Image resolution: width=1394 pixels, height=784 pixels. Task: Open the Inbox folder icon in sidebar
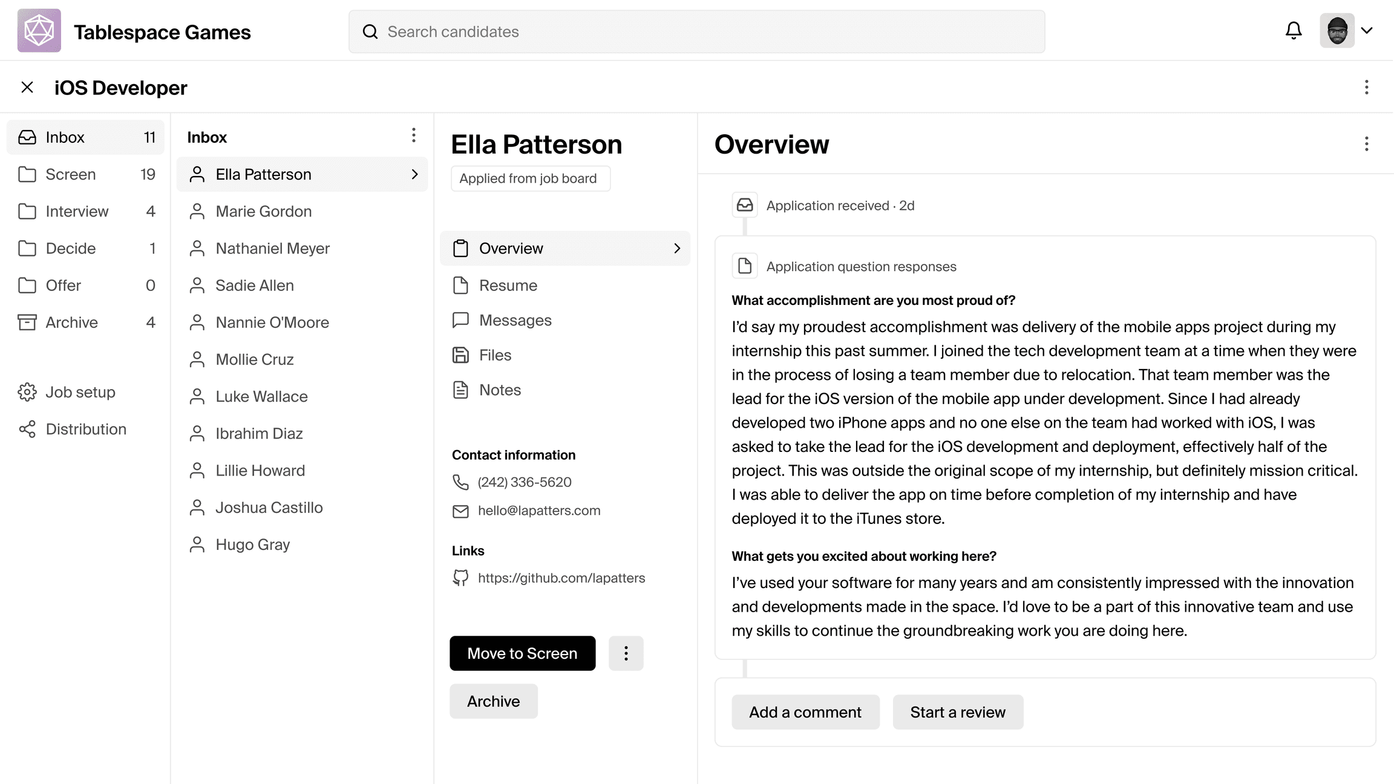coord(27,137)
